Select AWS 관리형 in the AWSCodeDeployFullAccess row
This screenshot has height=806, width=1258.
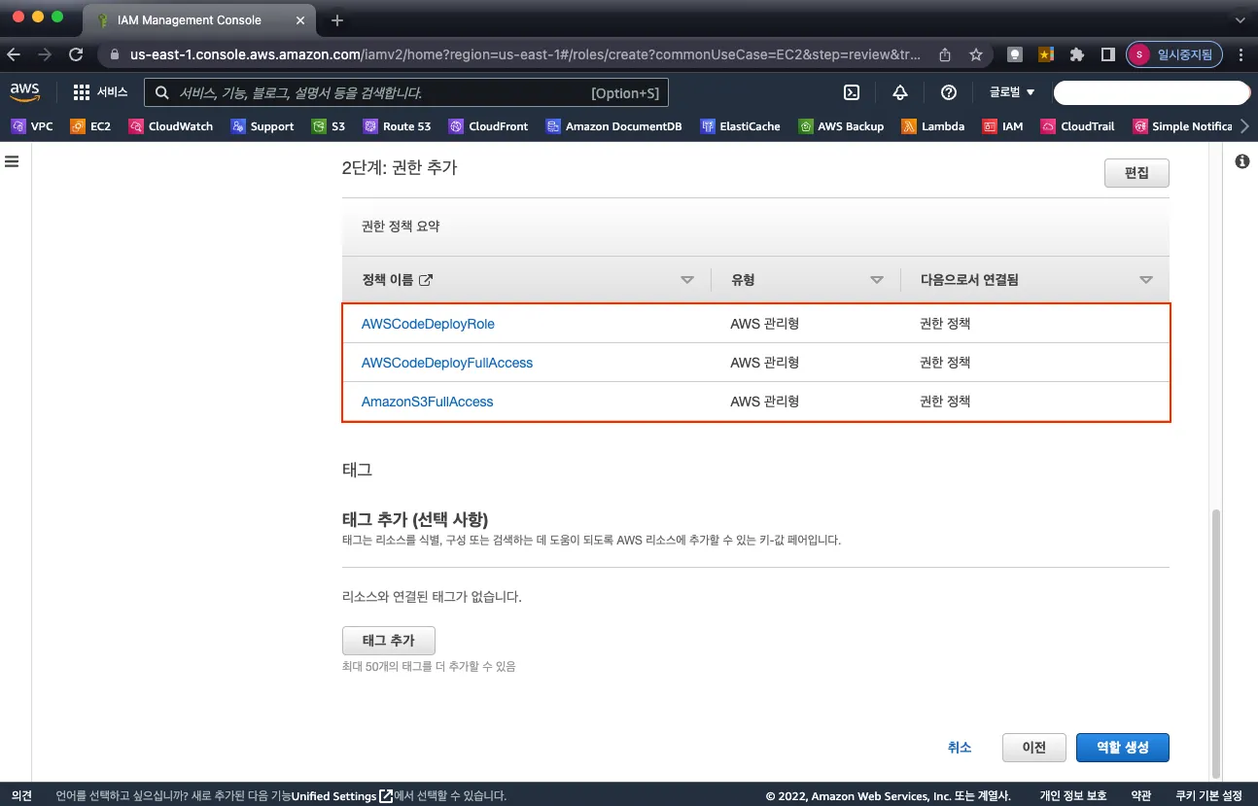click(x=764, y=363)
